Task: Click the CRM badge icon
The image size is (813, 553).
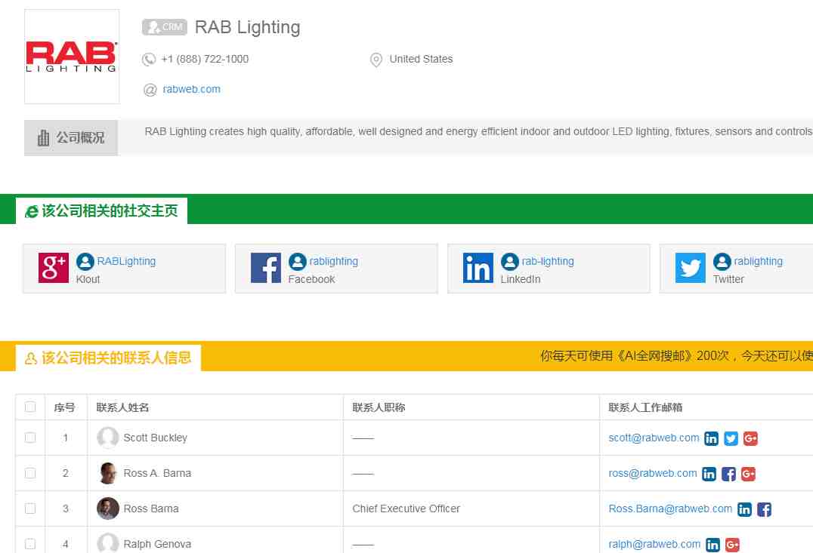Action: coord(165,27)
